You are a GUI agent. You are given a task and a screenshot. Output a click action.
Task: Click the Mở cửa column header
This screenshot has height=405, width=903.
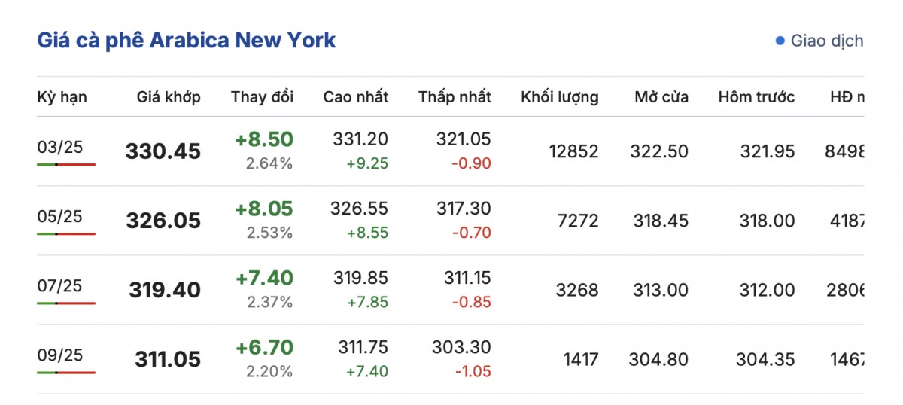(x=661, y=97)
